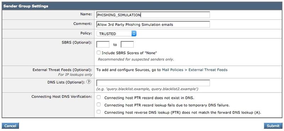284x131 pixels.
Task: Select the Comment text field
Action: tap(153, 24)
